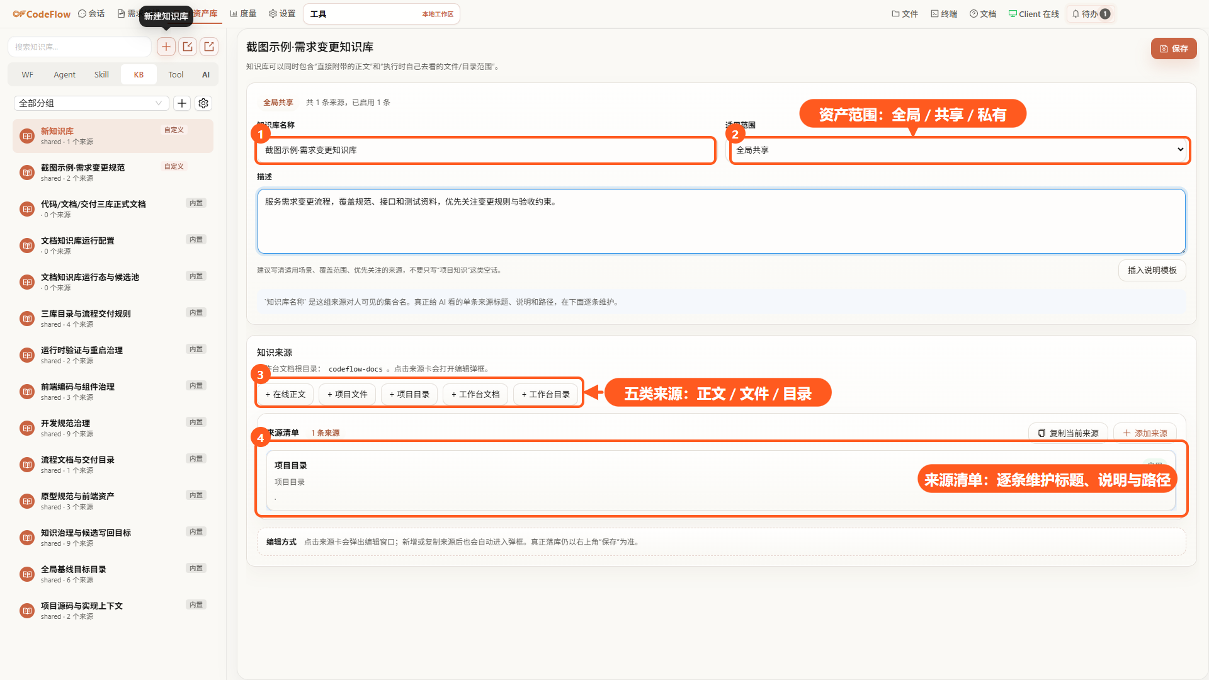Click the new knowledge base plus icon
Image resolution: width=1209 pixels, height=680 pixels.
click(x=166, y=47)
